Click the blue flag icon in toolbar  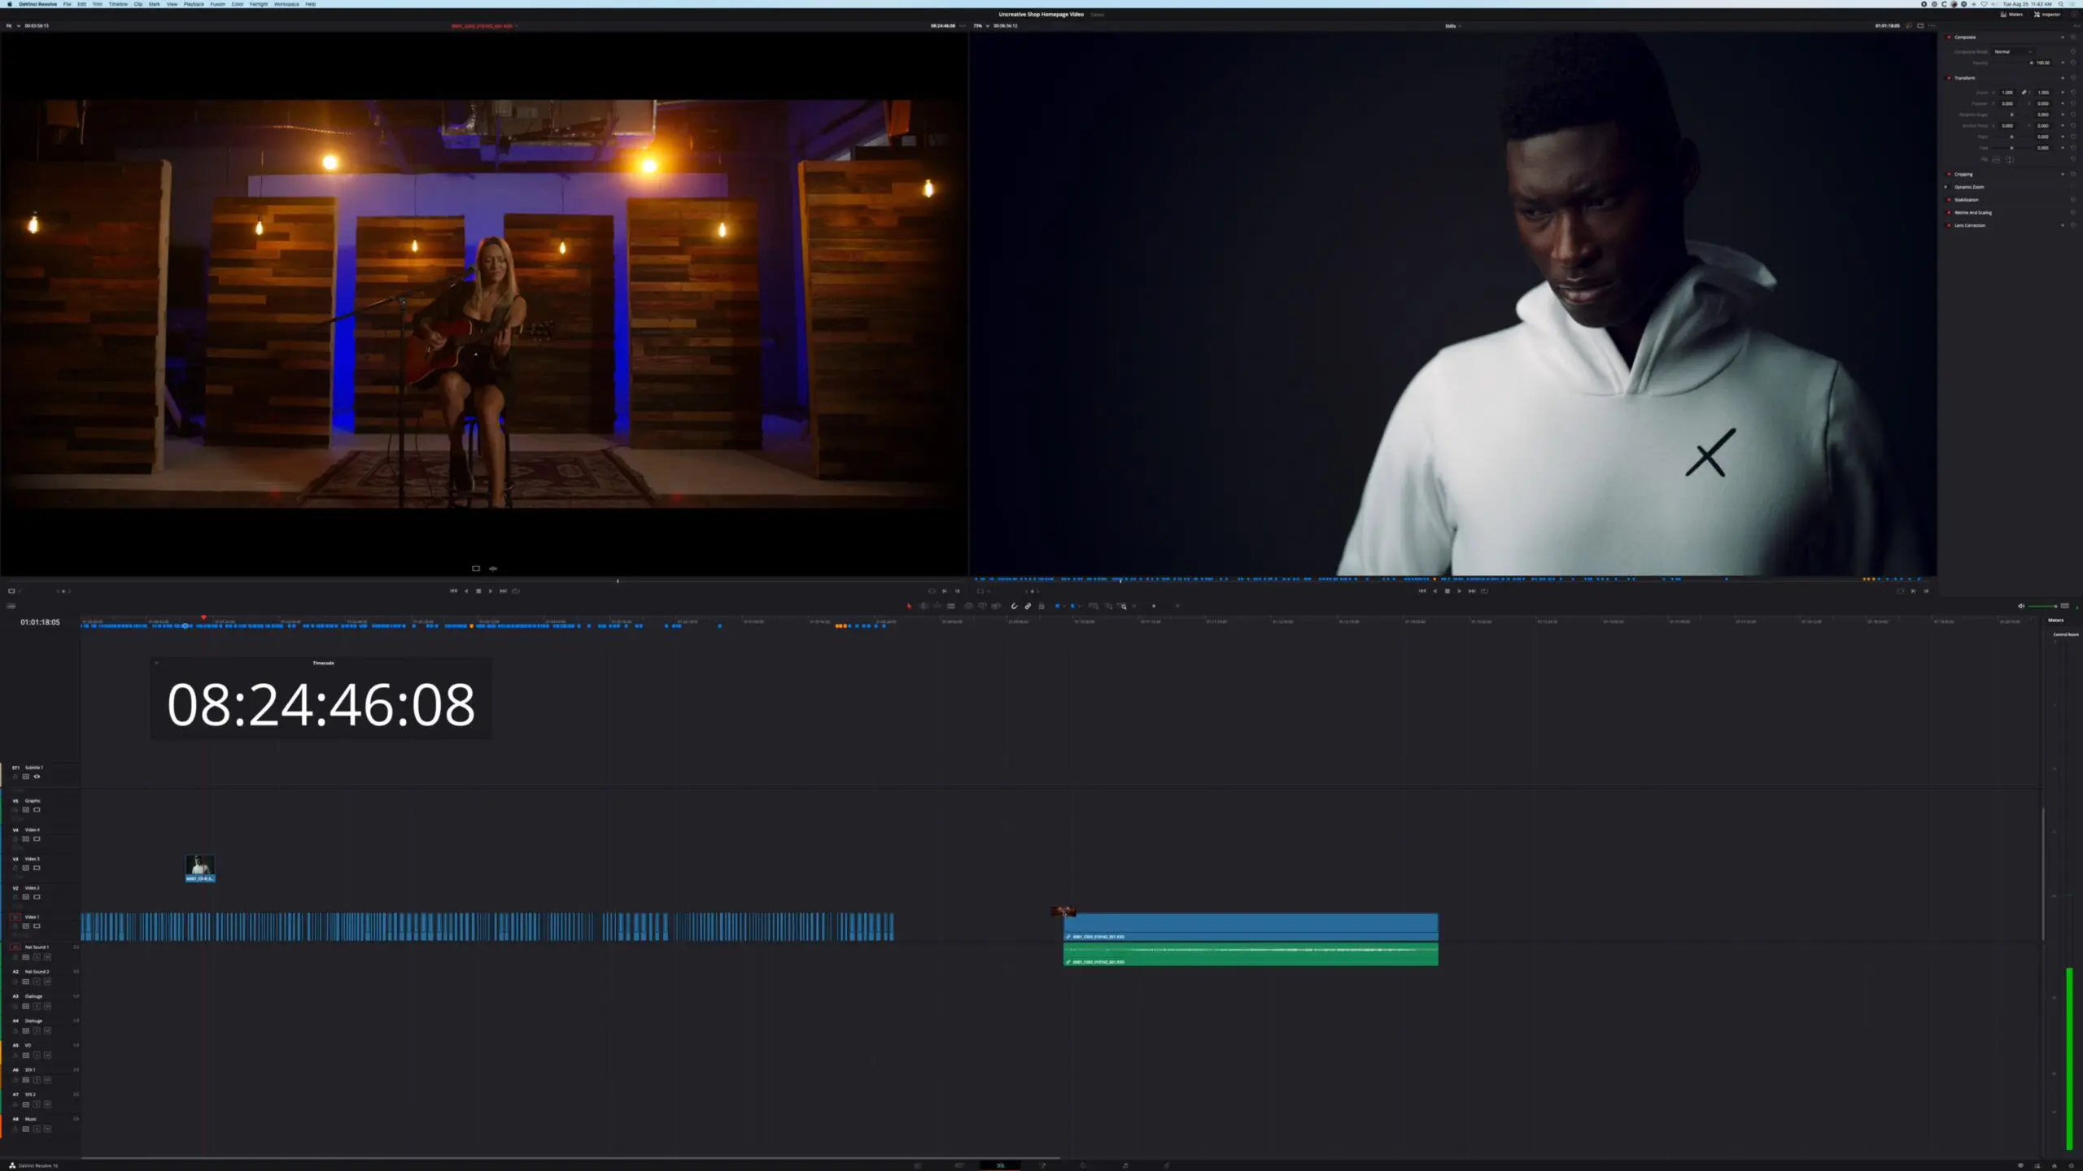click(1057, 606)
